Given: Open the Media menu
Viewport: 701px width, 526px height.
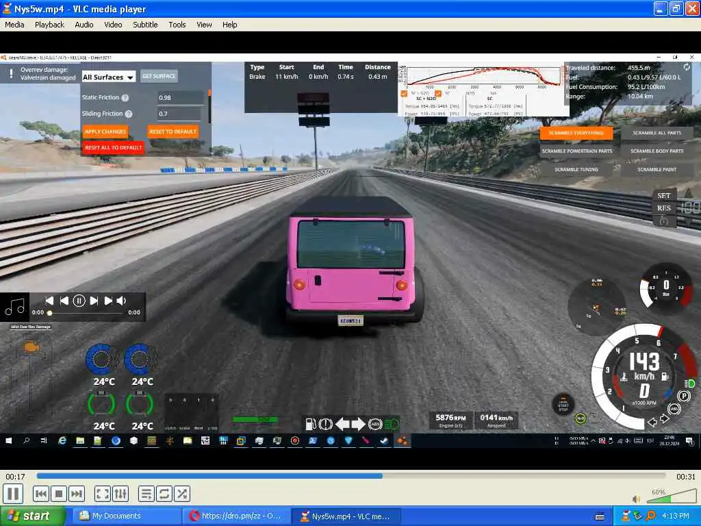Looking at the screenshot, I should (14, 25).
